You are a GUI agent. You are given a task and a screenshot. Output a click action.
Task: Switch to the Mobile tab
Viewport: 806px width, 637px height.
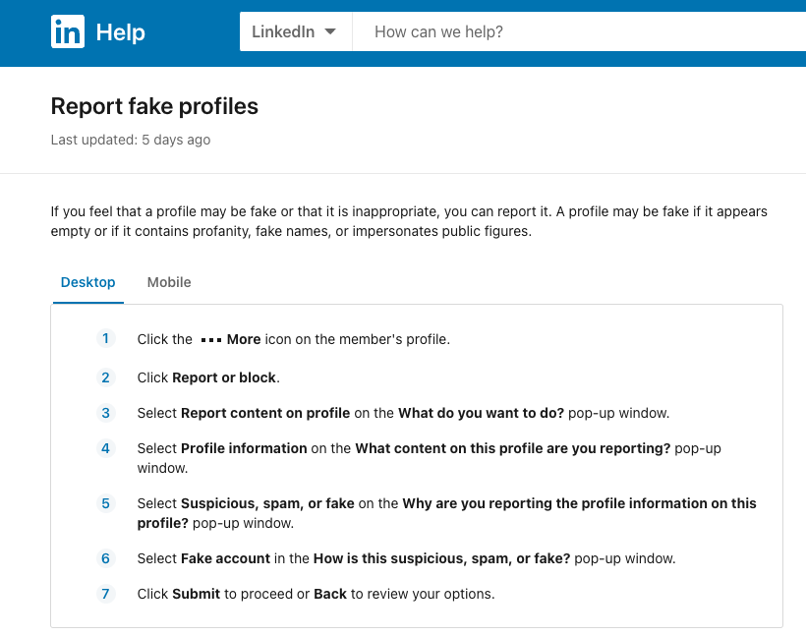click(x=168, y=282)
